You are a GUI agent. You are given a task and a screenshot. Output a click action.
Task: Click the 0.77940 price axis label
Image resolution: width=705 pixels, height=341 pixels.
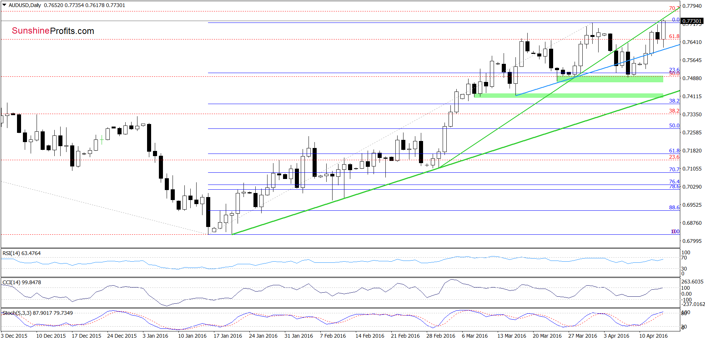pyautogui.click(x=692, y=6)
